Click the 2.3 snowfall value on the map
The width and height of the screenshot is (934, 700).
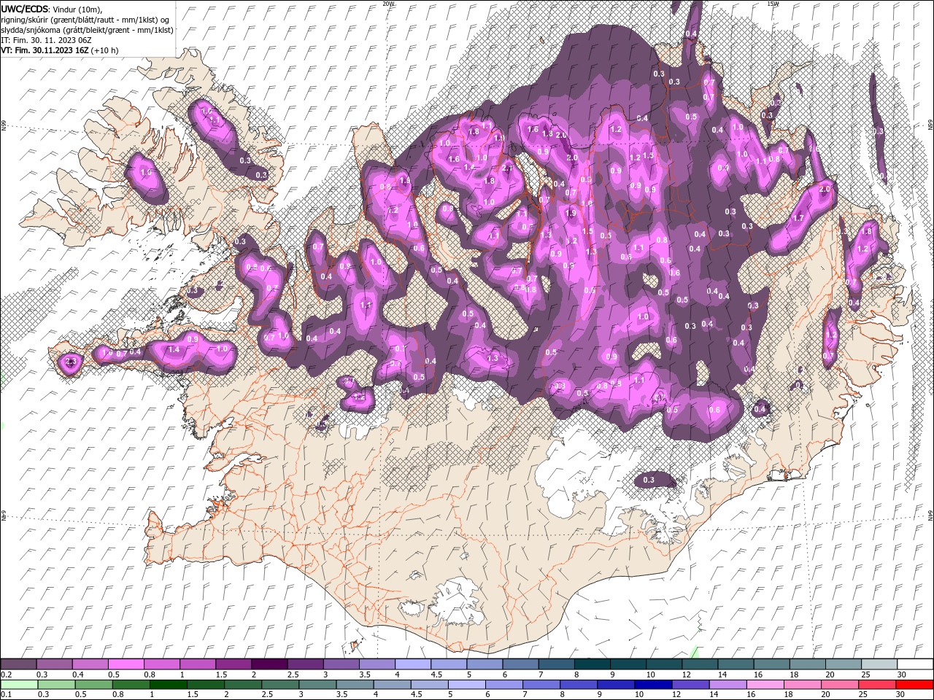point(71,362)
